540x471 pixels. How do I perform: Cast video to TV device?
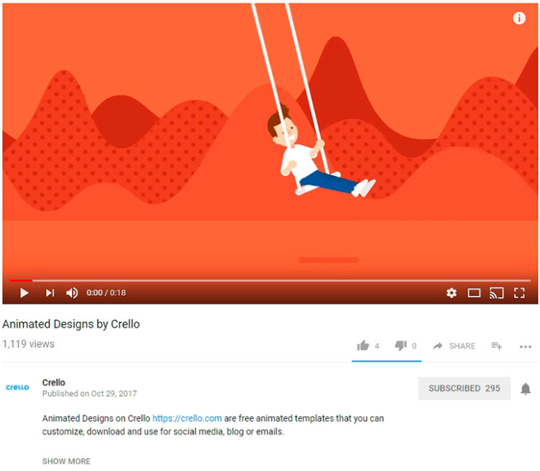tap(497, 293)
